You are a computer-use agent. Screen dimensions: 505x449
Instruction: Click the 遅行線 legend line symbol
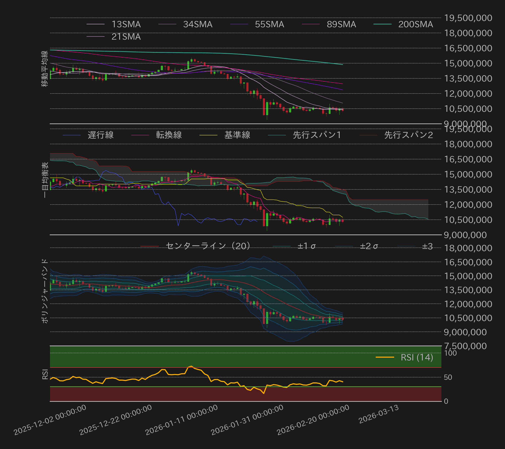click(x=72, y=135)
